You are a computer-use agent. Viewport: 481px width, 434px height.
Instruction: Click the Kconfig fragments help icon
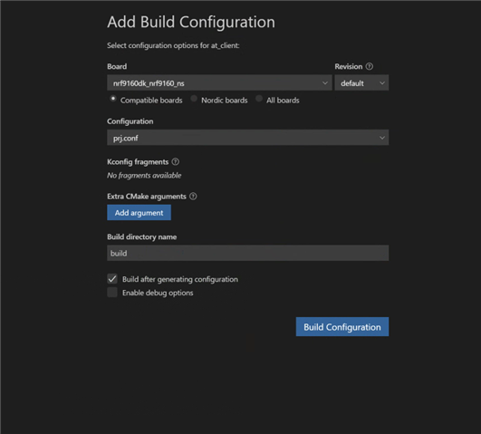(x=175, y=162)
